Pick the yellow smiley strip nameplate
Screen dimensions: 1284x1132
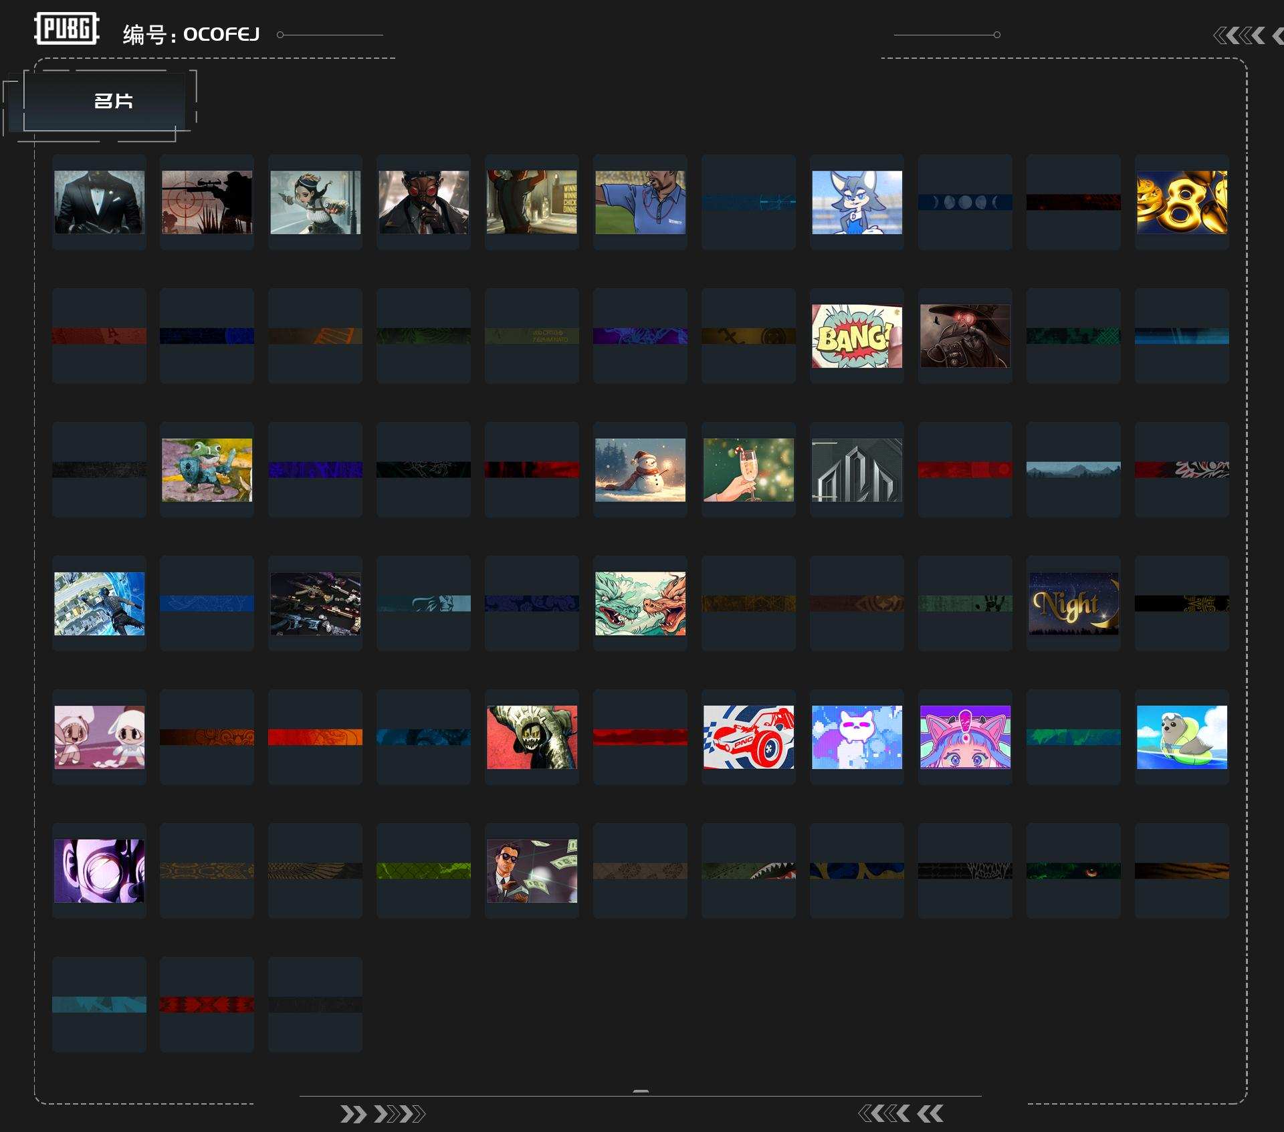(749, 336)
